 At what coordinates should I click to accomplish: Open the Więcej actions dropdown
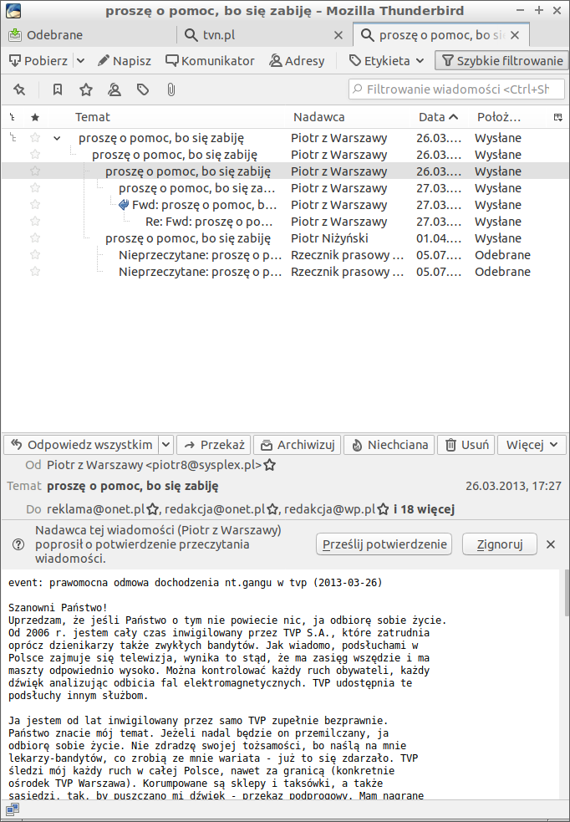[x=532, y=445]
